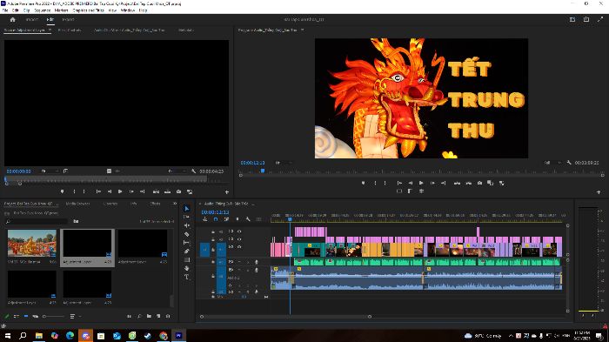Select the Type tool
Screen dimensions: 609x342
pos(187,277)
